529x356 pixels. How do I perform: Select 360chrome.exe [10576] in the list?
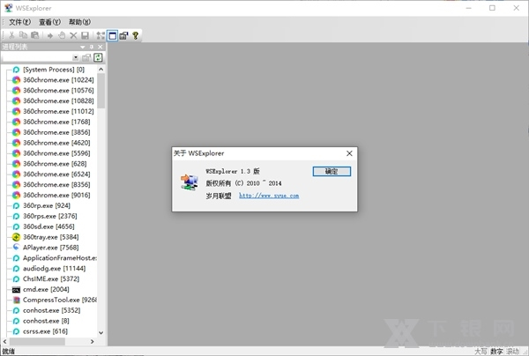click(58, 91)
